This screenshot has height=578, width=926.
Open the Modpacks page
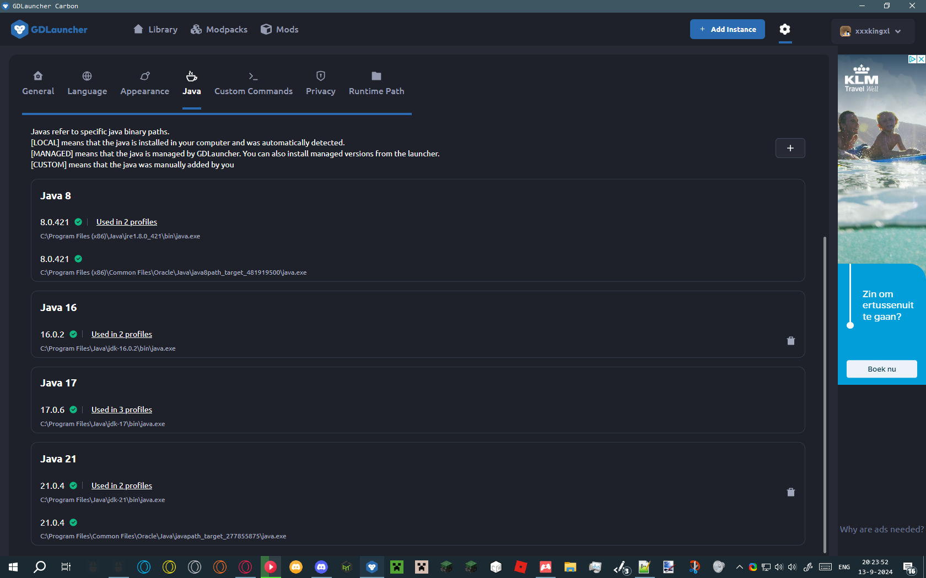pyautogui.click(x=219, y=29)
